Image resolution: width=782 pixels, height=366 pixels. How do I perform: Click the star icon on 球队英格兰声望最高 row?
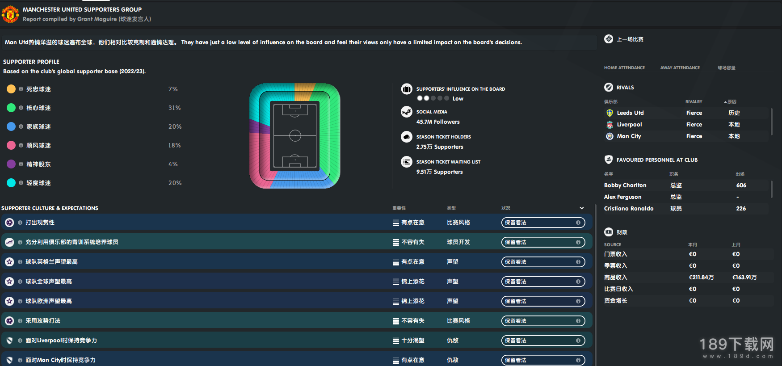pyautogui.click(x=9, y=262)
